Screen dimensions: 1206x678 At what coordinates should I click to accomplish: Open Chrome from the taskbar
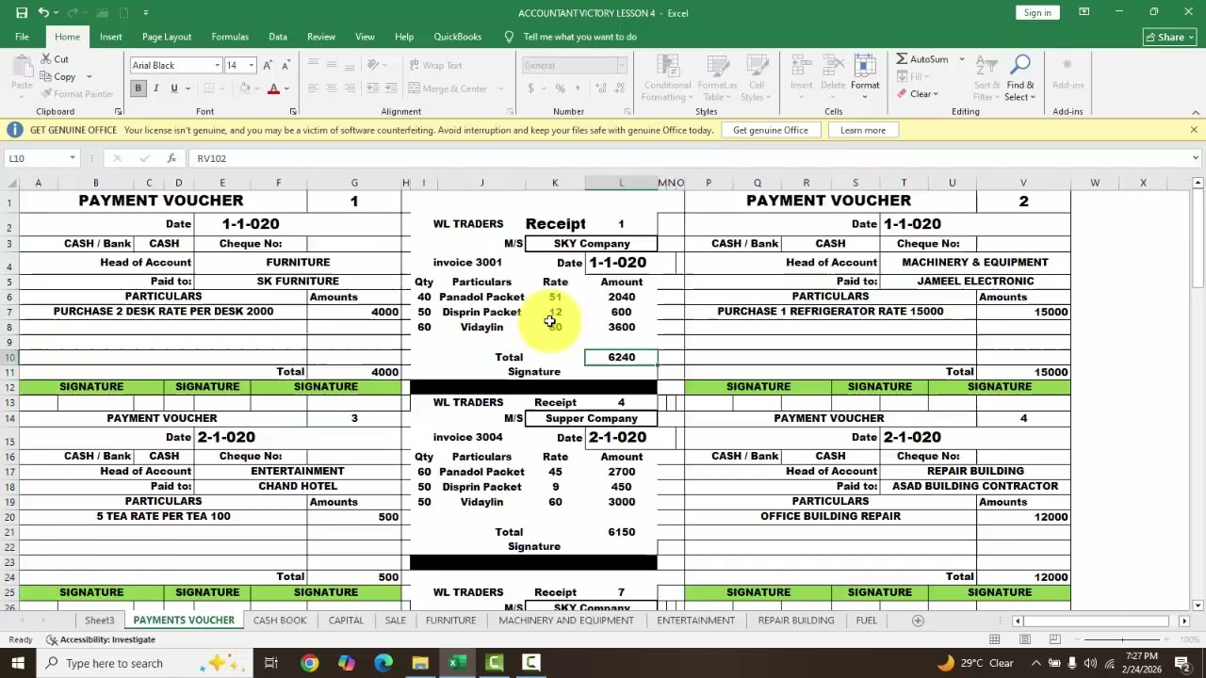[309, 663]
